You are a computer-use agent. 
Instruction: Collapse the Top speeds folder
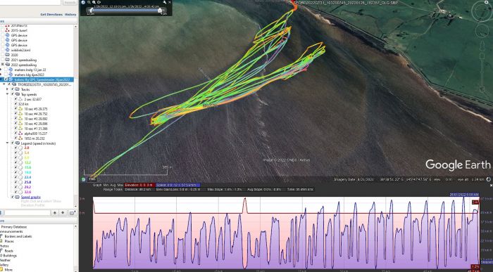(x=8, y=94)
